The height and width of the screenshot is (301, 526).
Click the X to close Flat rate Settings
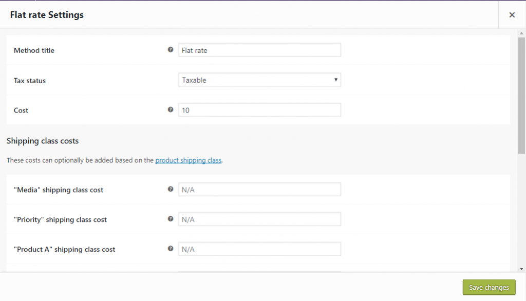tap(512, 14)
